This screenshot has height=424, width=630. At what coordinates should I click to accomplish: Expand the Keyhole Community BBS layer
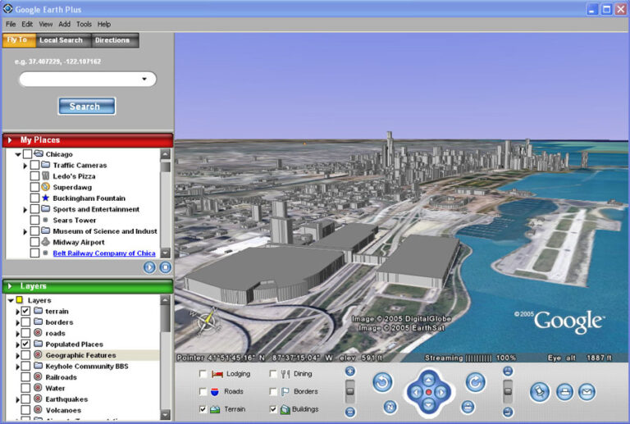[18, 367]
